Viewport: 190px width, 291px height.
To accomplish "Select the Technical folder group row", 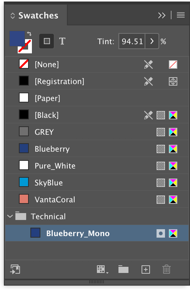I will [97, 217].
